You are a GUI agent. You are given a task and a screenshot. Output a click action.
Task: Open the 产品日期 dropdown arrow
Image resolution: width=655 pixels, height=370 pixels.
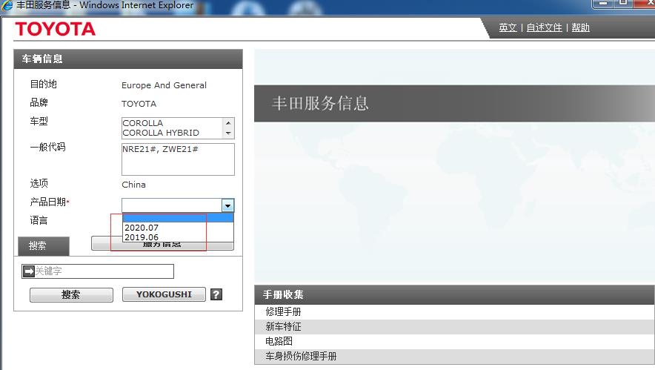point(227,205)
